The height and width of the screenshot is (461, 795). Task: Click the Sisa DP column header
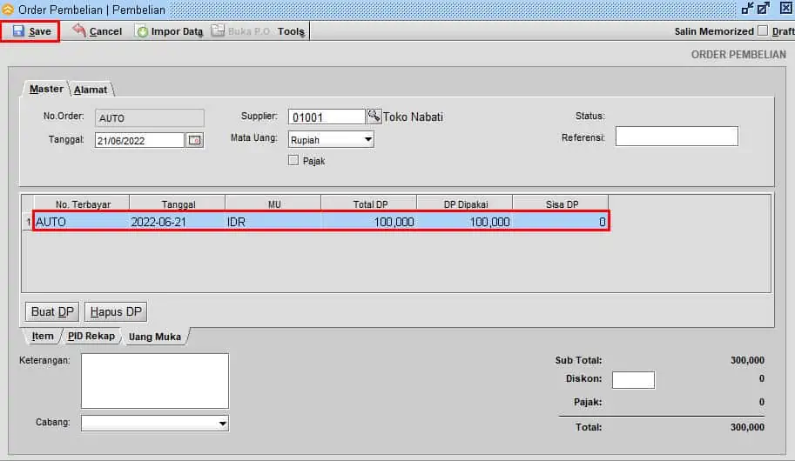coord(561,204)
